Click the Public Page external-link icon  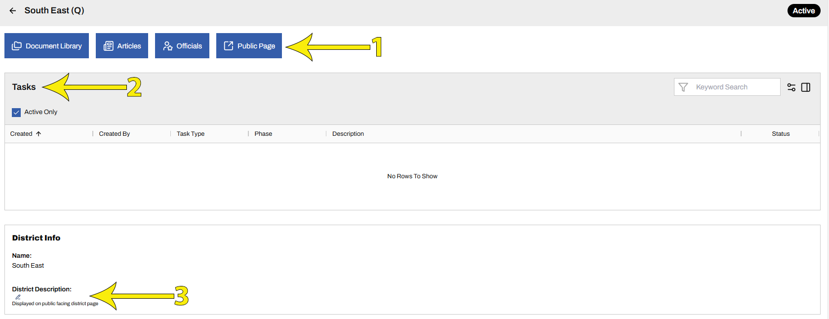coord(229,46)
